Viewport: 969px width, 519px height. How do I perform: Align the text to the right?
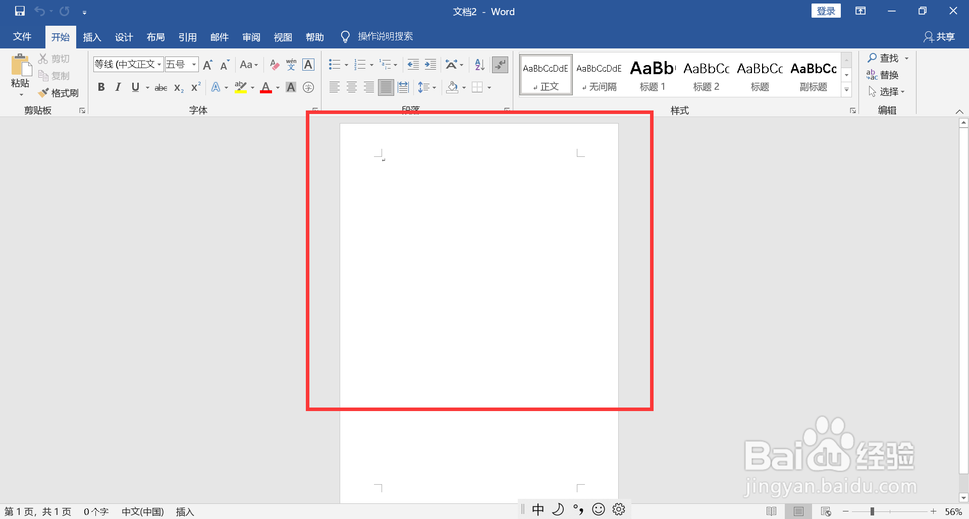click(x=368, y=88)
